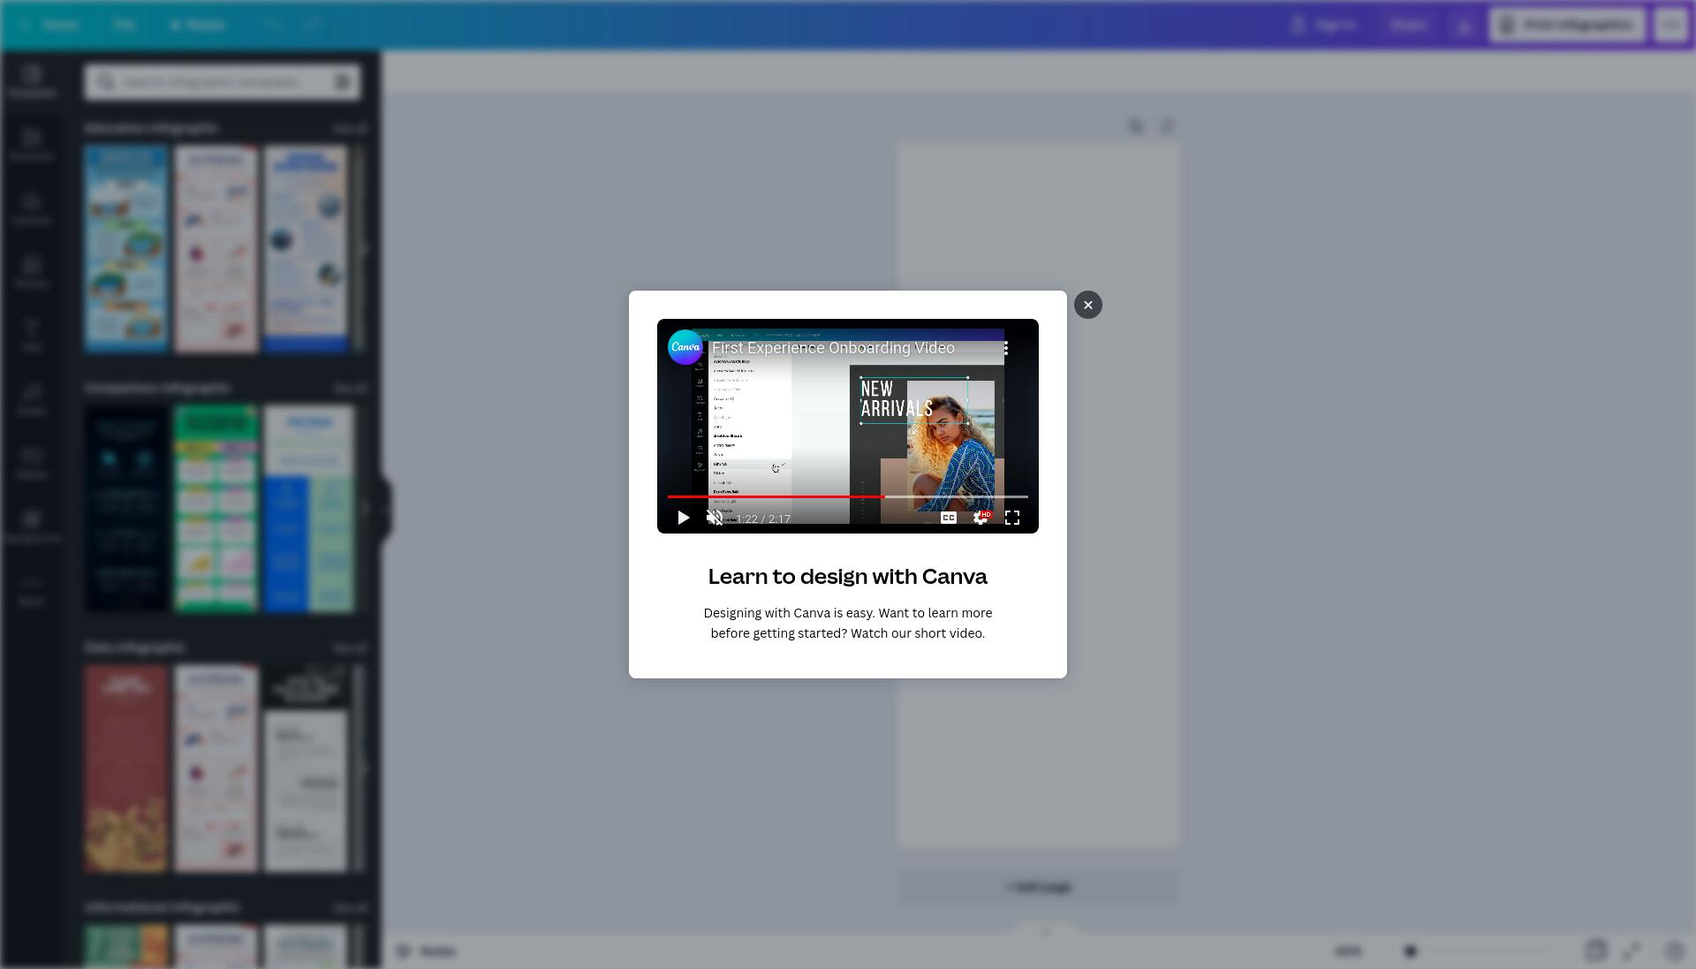Open the top-right more options menu
The height and width of the screenshot is (969, 1696).
(x=1670, y=25)
